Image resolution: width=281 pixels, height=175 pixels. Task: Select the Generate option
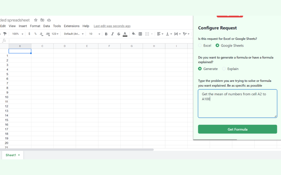pyautogui.click(x=200, y=69)
